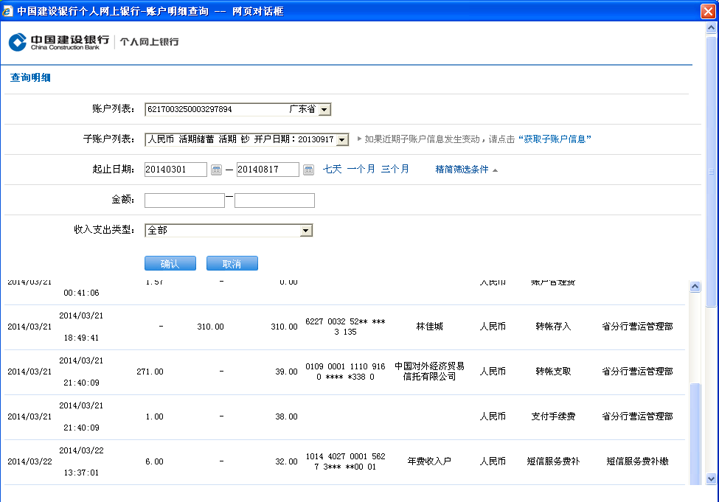Click the dialog's outer scrollbar up arrow
The height and width of the screenshot is (502, 719).
click(711, 27)
